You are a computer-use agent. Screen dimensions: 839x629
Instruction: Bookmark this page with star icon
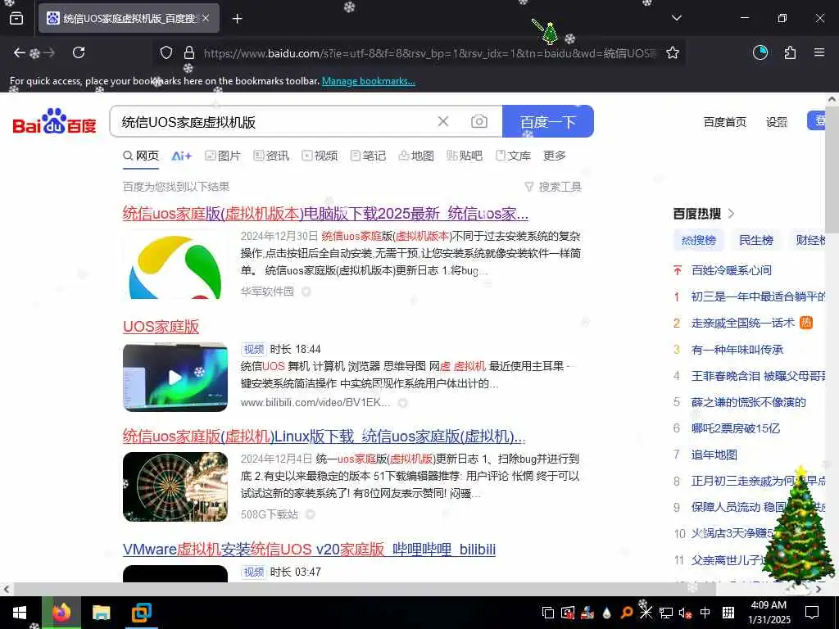pos(673,52)
